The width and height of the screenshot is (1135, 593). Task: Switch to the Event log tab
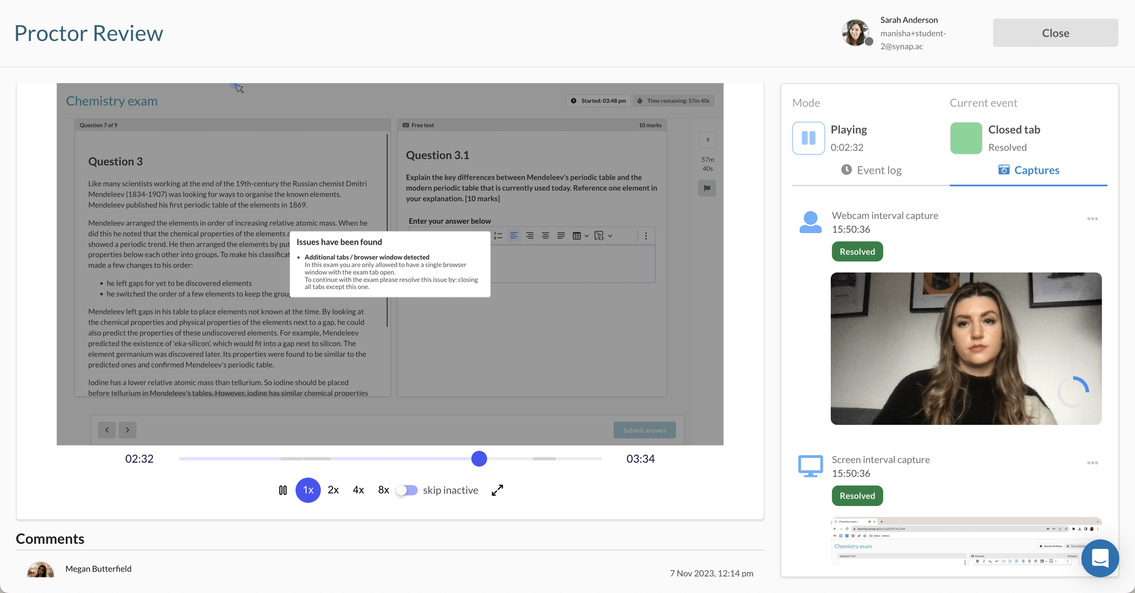pyautogui.click(x=871, y=170)
